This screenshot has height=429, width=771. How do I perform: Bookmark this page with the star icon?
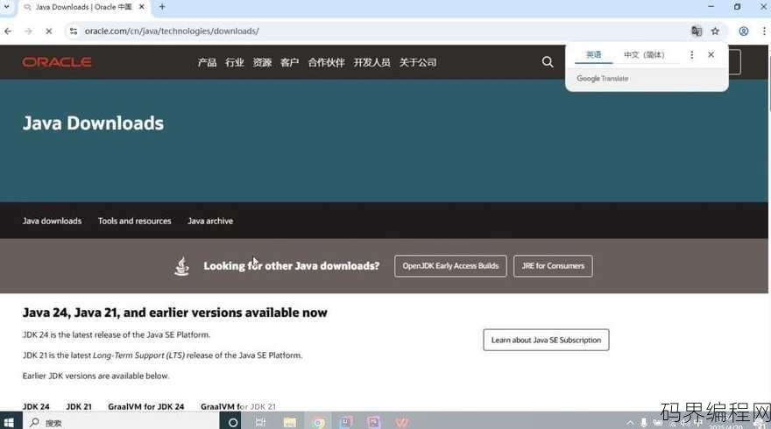(716, 31)
